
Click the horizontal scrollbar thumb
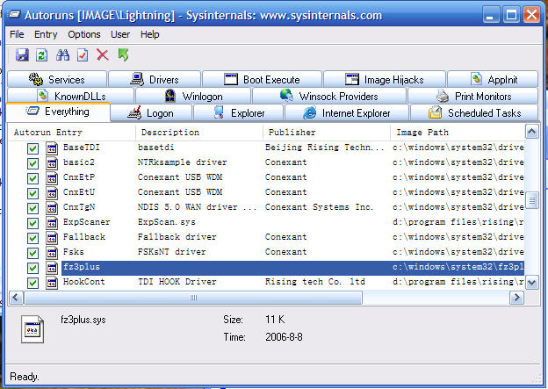click(x=193, y=298)
